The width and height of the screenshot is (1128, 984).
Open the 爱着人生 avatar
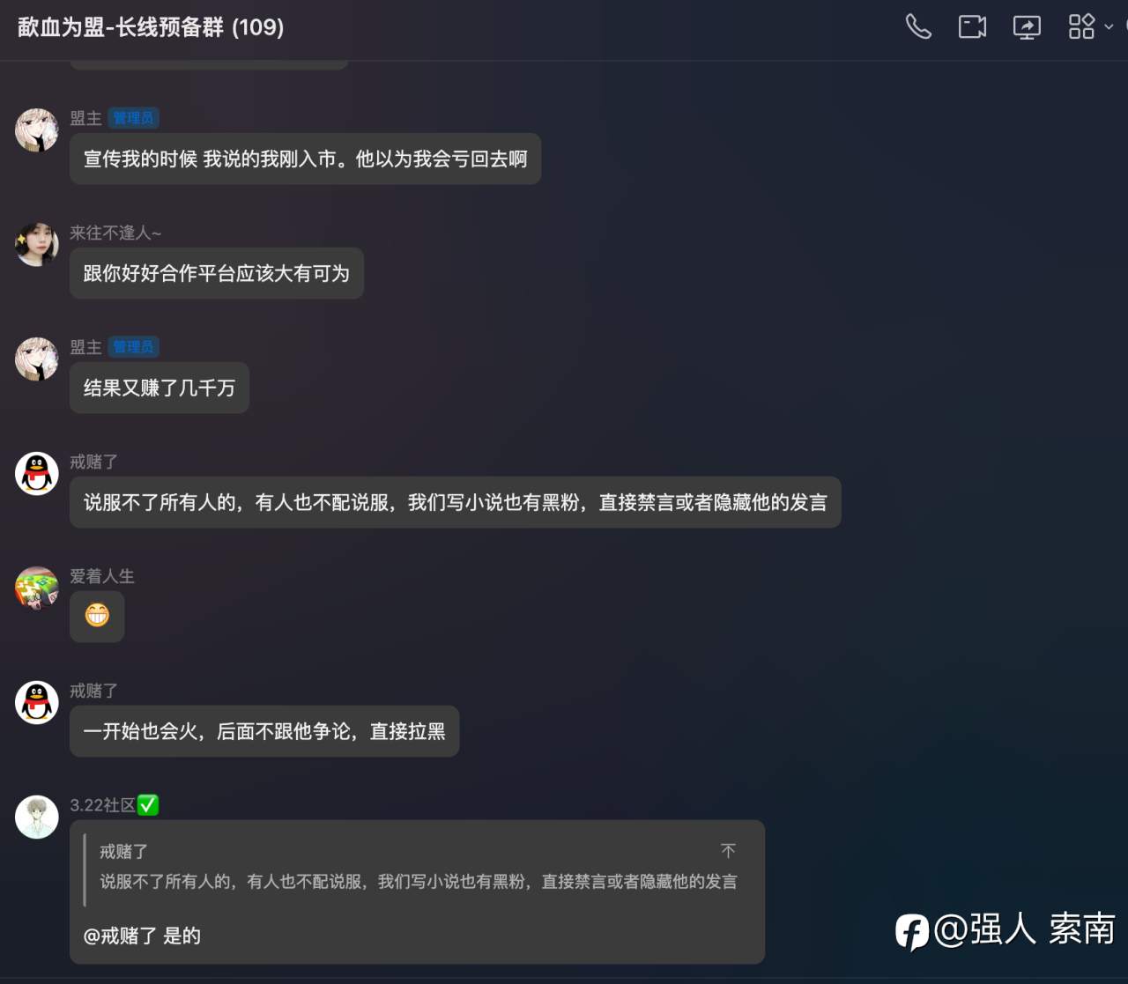pyautogui.click(x=37, y=588)
